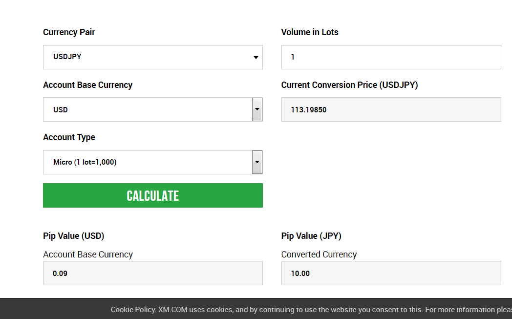Viewport: 512px width, 319px height.
Task: Select the 10.00 converted pip value field
Action: tap(391, 273)
